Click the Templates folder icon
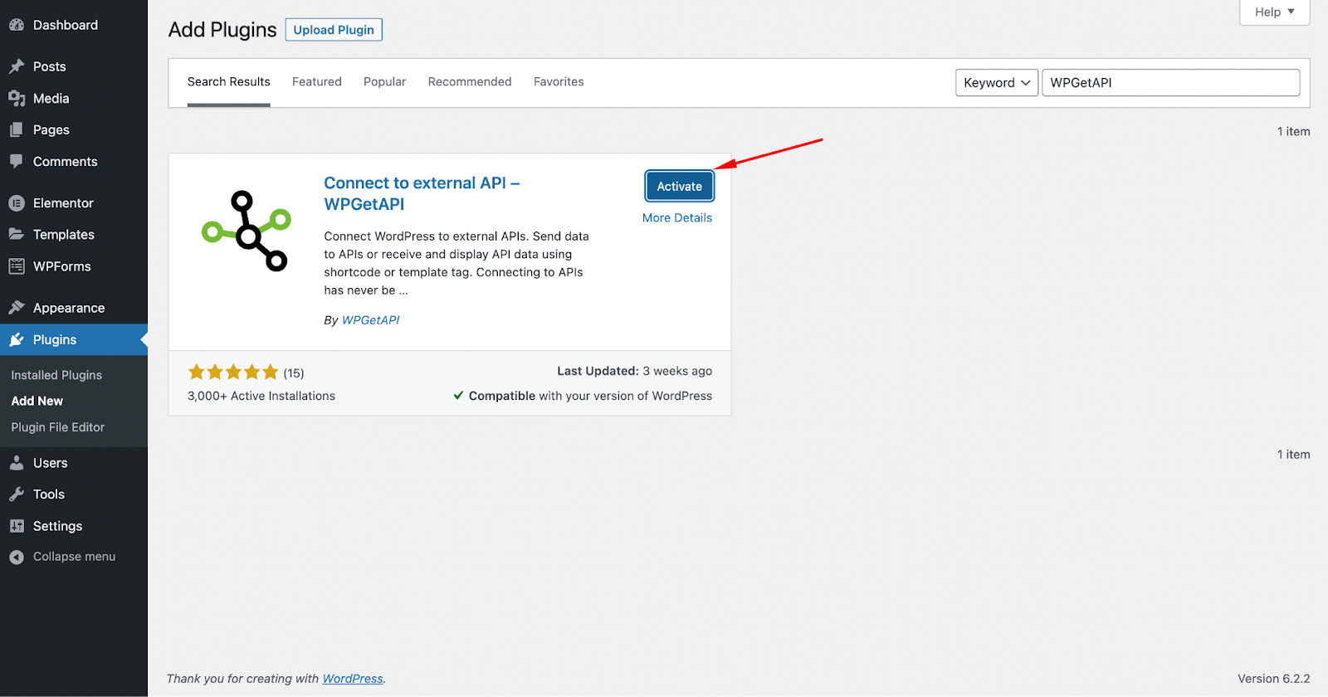Screen dimensions: 1328x697 [17, 234]
